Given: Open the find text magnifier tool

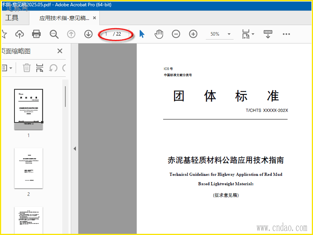Looking at the screenshot, I should pyautogui.click(x=54, y=34).
